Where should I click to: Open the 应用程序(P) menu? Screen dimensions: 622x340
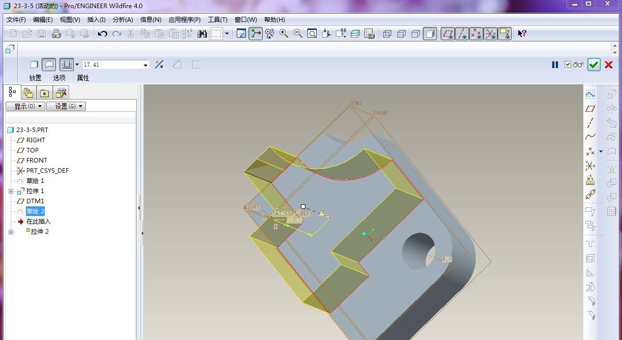pyautogui.click(x=184, y=19)
